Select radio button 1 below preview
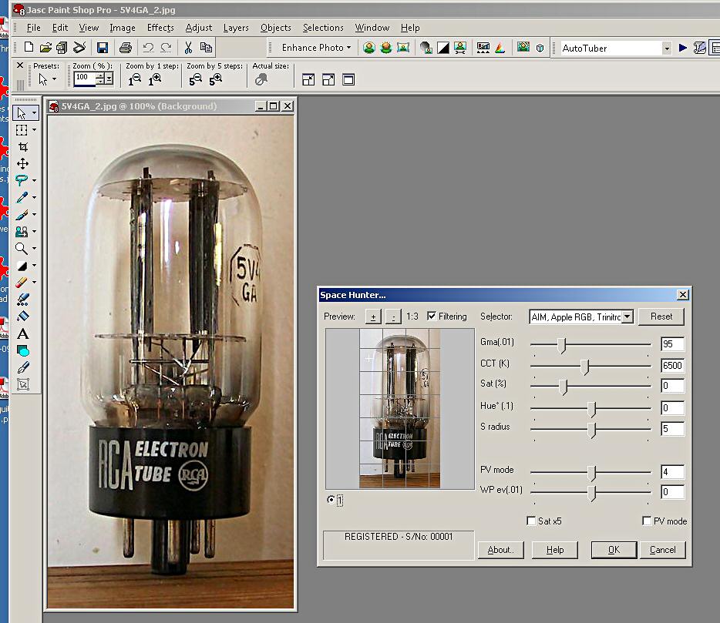 point(331,499)
